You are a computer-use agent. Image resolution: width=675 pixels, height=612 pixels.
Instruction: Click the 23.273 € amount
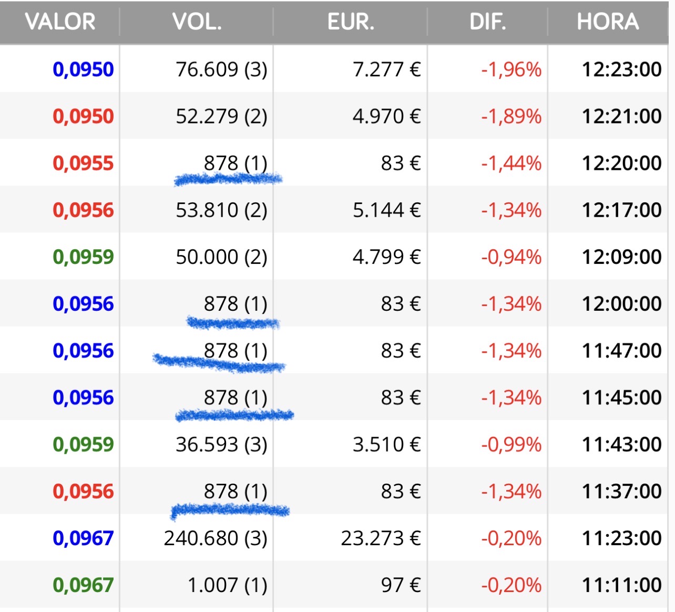click(x=381, y=538)
